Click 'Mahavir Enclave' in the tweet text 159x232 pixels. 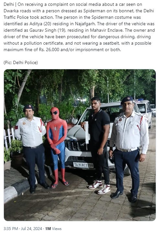106,30
